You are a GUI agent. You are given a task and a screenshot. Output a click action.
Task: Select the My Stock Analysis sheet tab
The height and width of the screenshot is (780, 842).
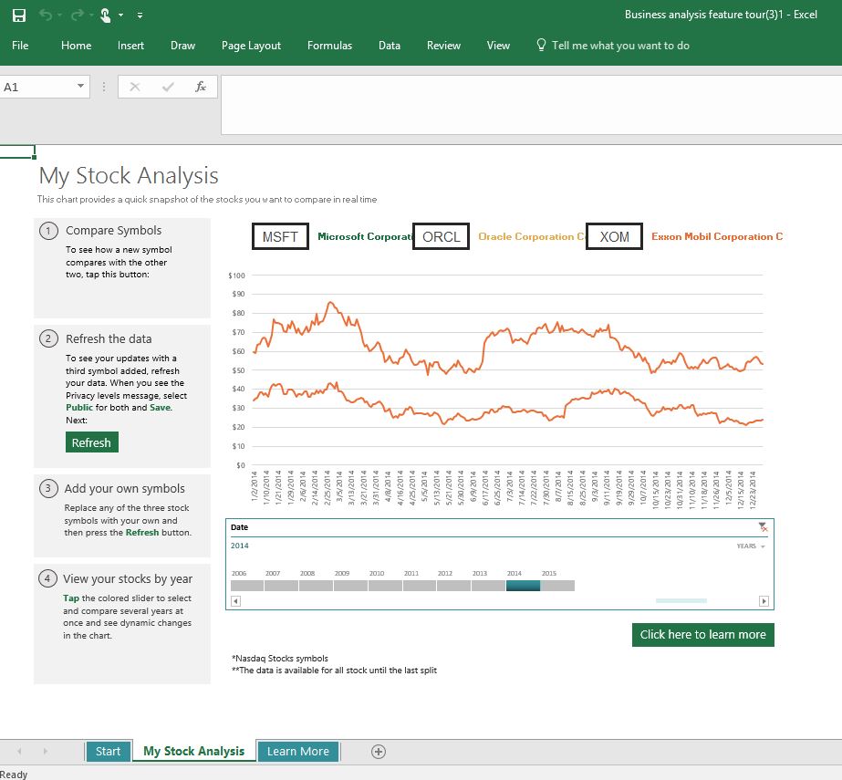click(193, 751)
